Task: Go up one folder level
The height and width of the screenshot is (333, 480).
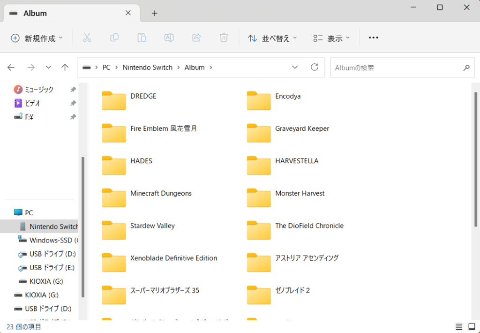Action: (x=65, y=68)
